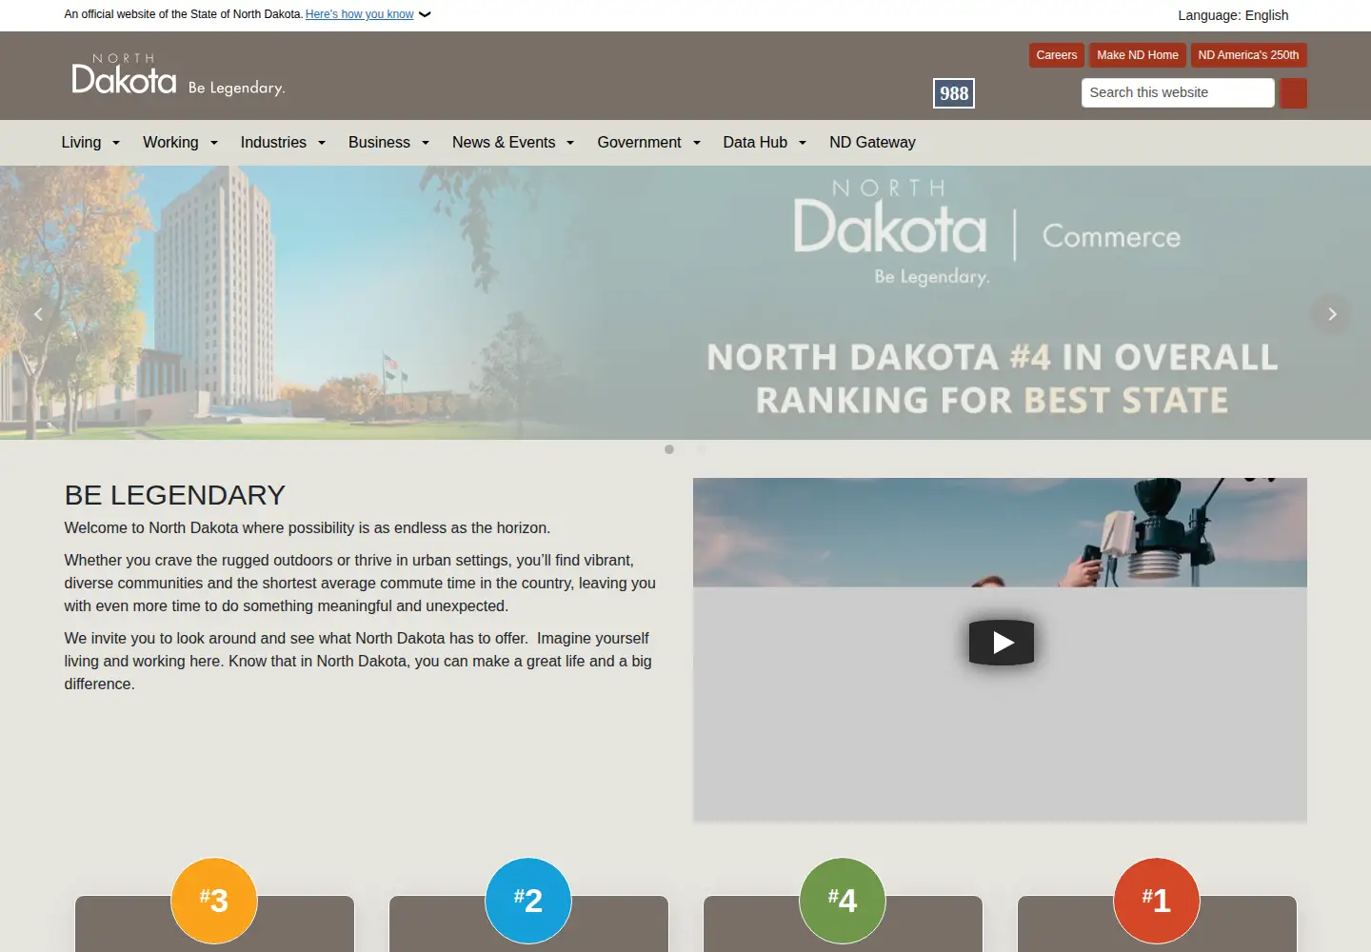Open the 988 crisis line icon

[x=953, y=93]
